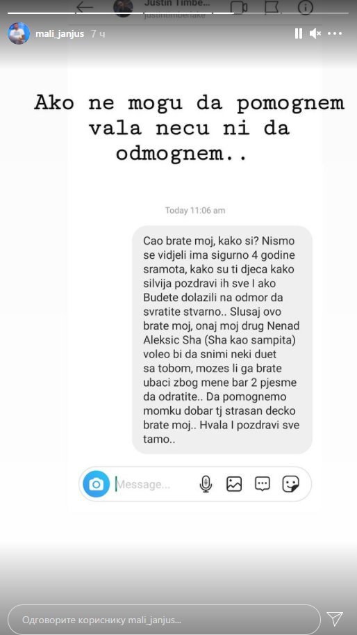Screen dimensions: 357x635
Task: Click the quick replies chat bubble icon
Action: point(262,484)
